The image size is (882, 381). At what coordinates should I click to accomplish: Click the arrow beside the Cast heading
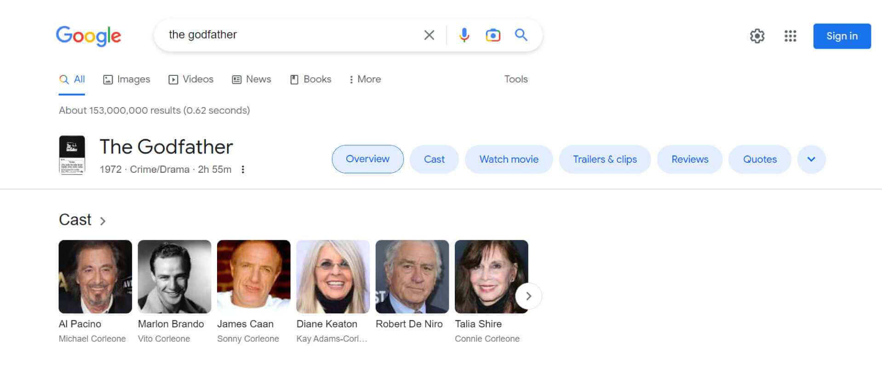tap(103, 221)
